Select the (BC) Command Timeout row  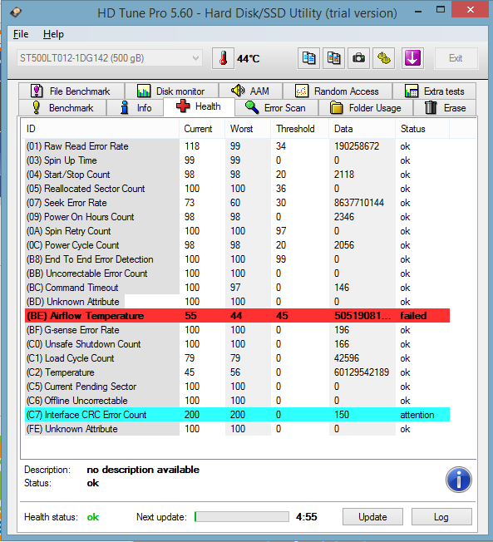(237, 288)
